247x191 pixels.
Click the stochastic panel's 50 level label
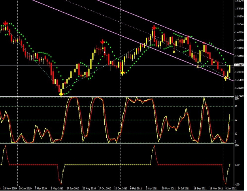click(x=236, y=120)
